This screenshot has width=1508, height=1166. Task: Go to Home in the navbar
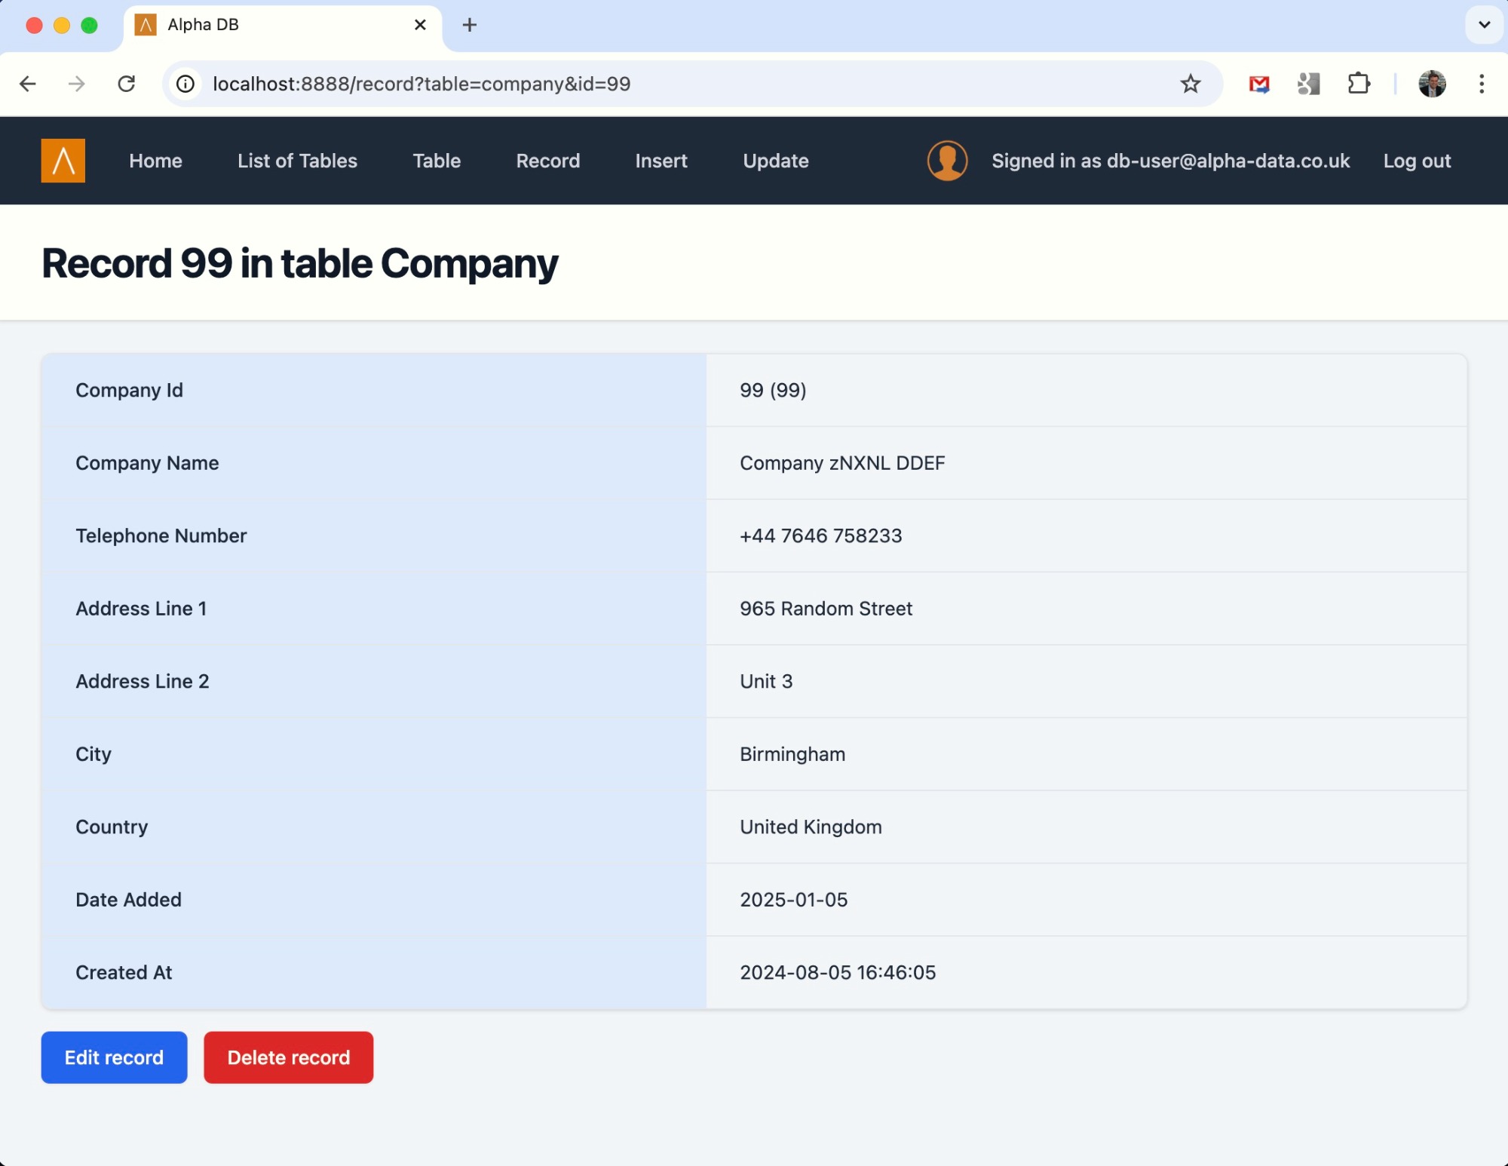155,161
